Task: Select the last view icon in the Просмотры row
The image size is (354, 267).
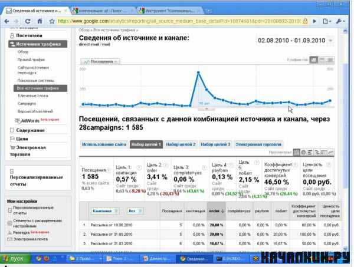Action: [x=331, y=153]
